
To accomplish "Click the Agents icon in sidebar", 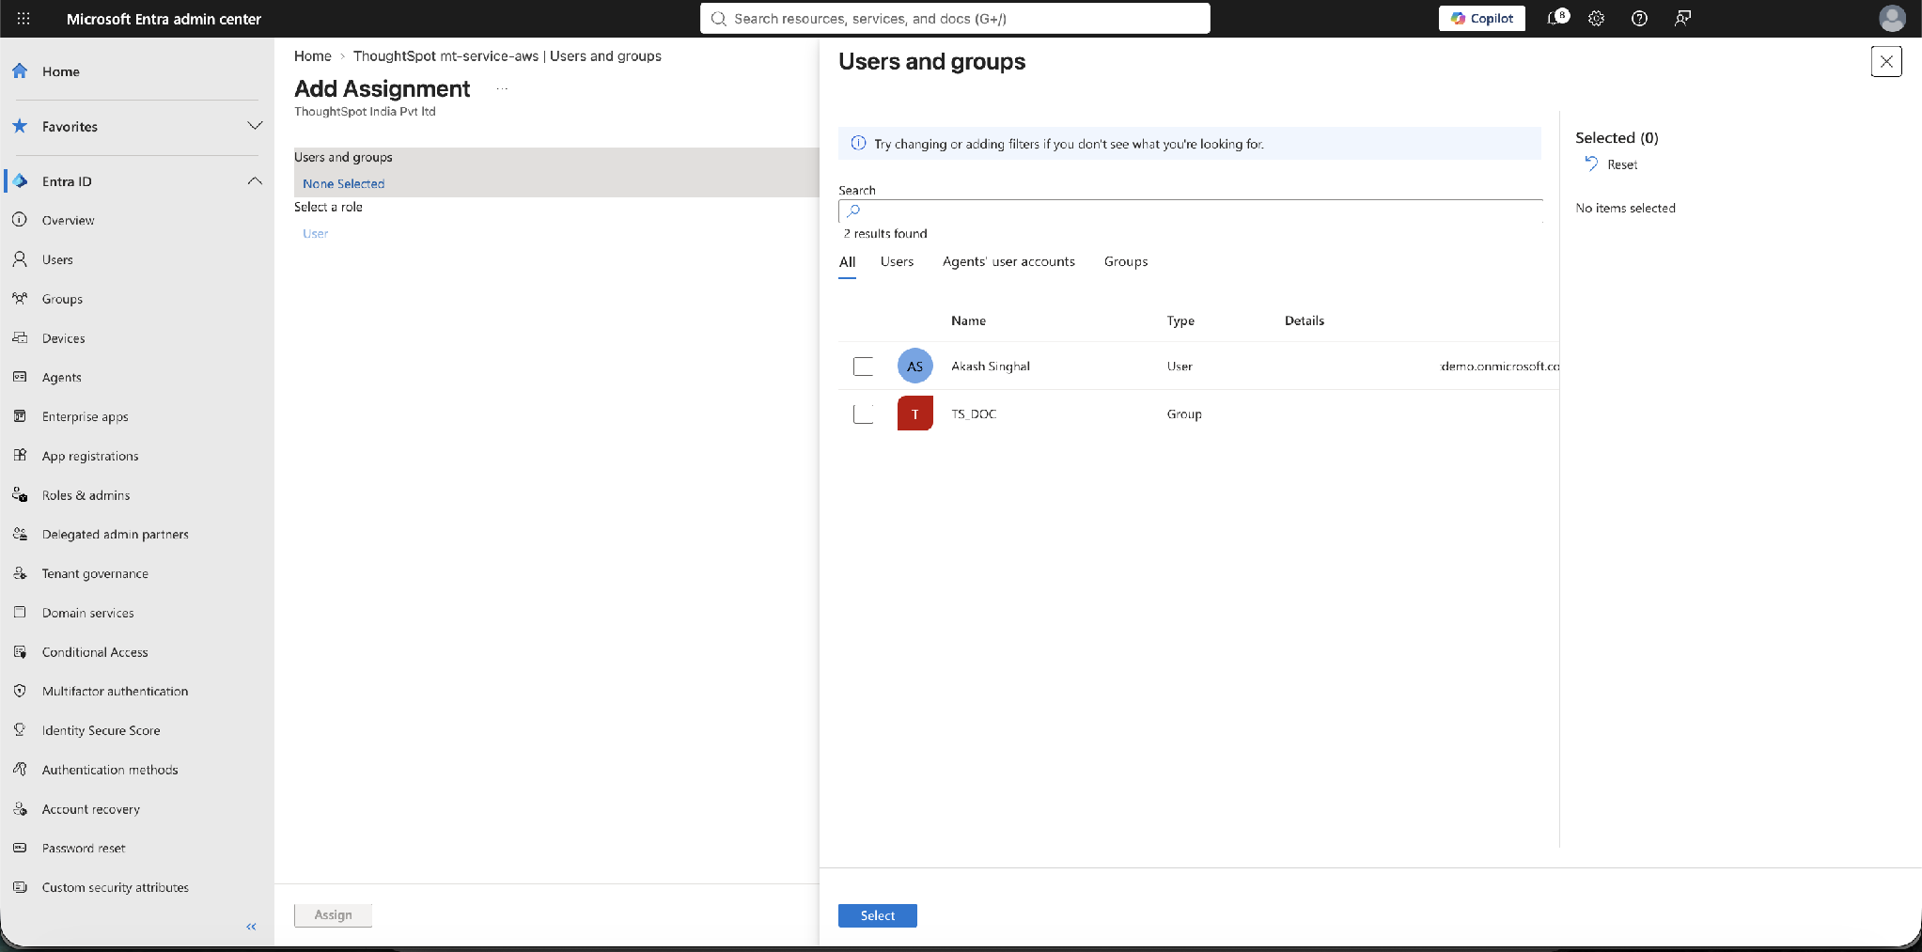I will tap(20, 377).
